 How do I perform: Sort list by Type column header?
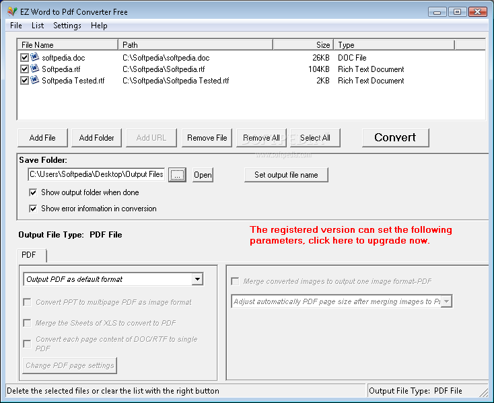394,44
